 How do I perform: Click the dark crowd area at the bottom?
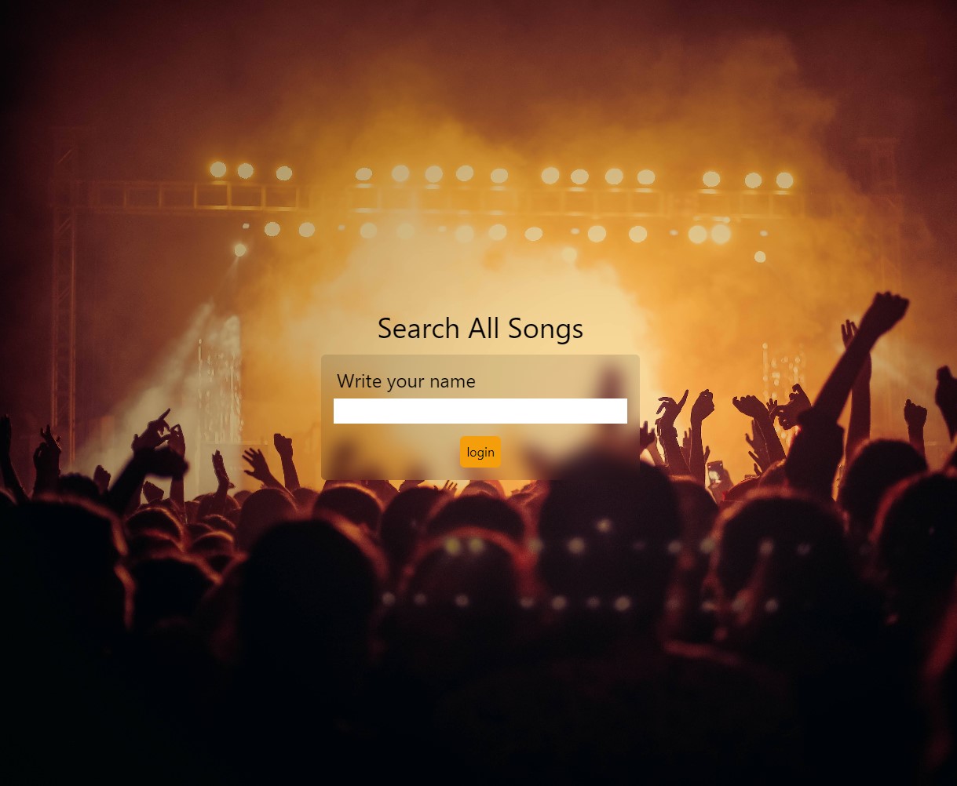click(478, 706)
